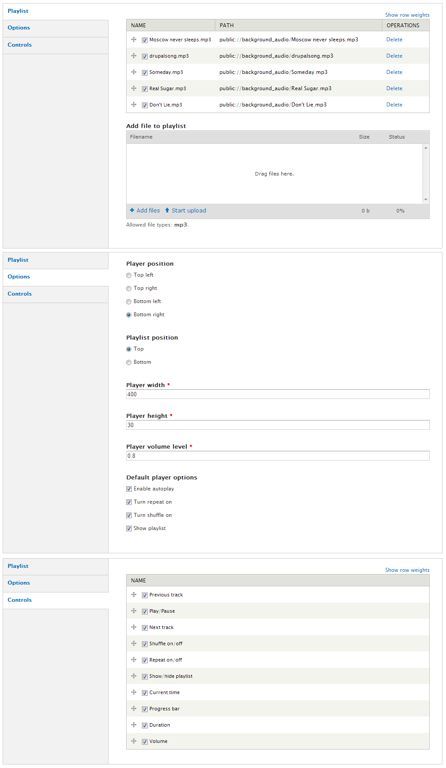Delete Real Sugar.mp3 from playlist
This screenshot has width=446, height=768.
(x=394, y=88)
